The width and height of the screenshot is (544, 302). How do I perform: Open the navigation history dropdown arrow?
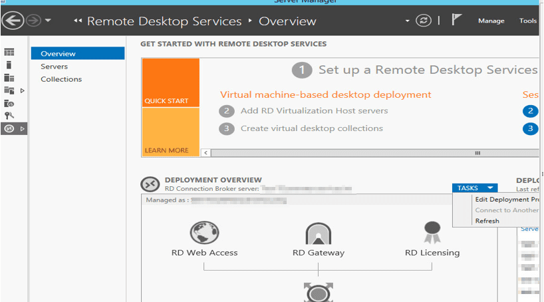click(x=49, y=21)
